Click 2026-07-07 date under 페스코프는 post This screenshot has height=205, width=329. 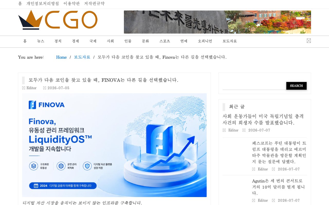pyautogui.click(x=289, y=169)
